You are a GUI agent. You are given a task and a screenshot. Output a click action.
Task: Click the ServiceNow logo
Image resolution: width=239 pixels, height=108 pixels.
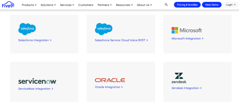(37, 81)
